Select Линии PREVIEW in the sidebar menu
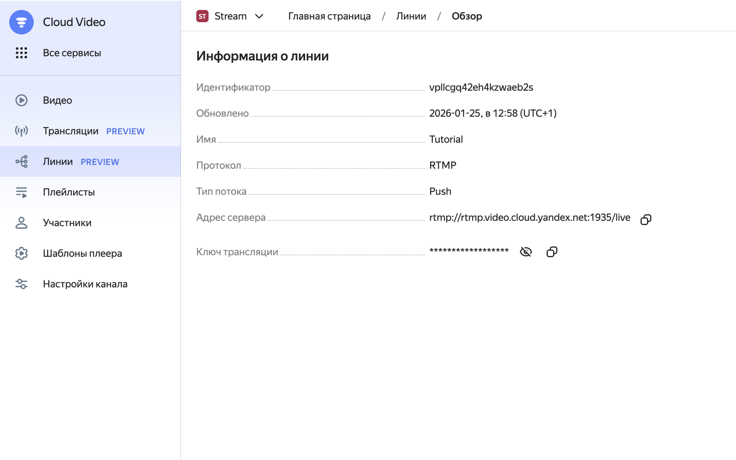736x460 pixels. pyautogui.click(x=80, y=161)
